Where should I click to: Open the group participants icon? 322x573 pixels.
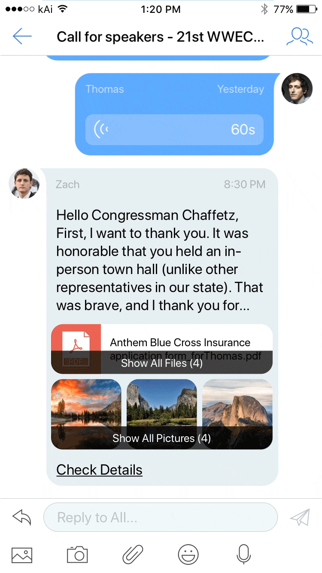pyautogui.click(x=299, y=37)
